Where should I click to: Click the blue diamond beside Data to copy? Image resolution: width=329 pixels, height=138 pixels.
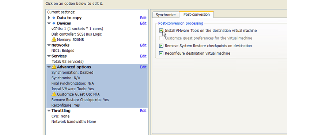tap(54, 18)
